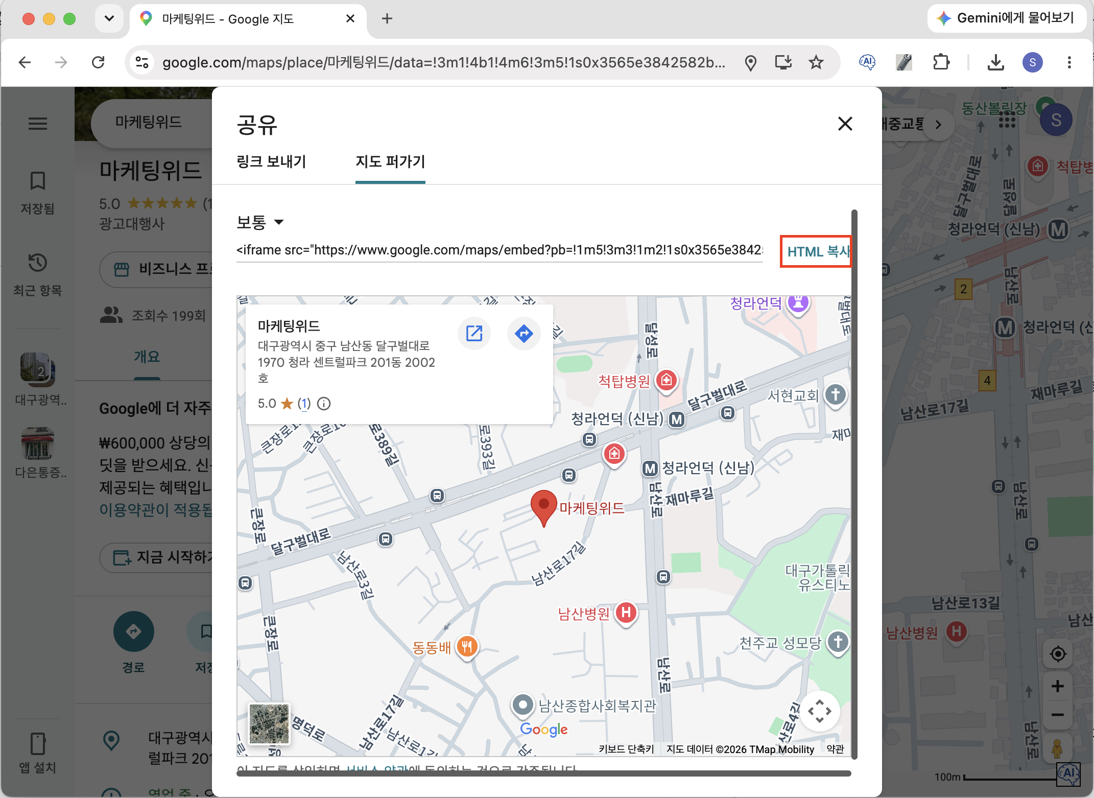Open the Google apps grid icon

click(1007, 121)
